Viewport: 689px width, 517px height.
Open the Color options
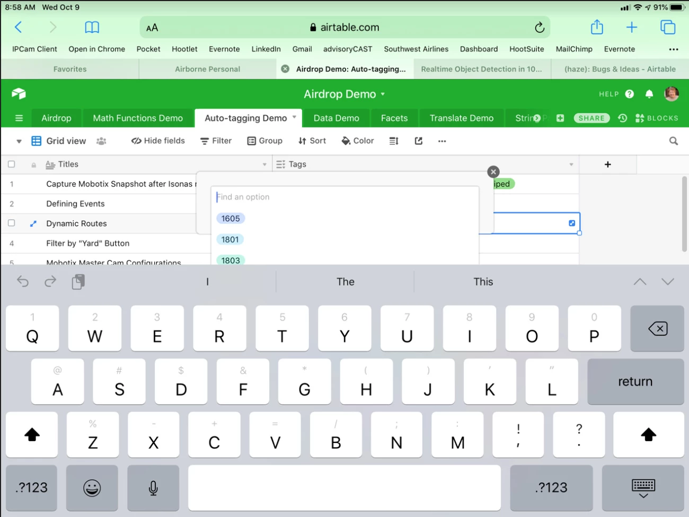[x=358, y=141]
